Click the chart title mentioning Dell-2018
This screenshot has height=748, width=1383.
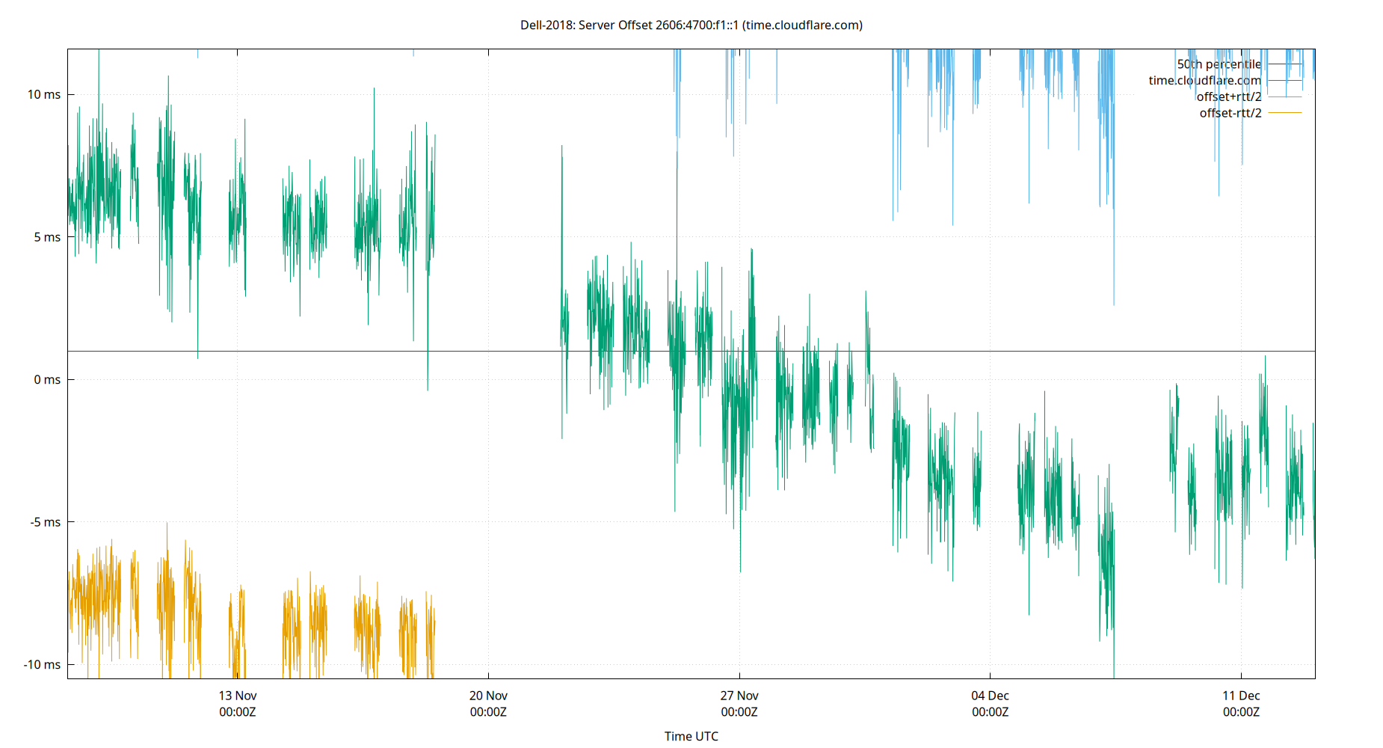pos(691,25)
